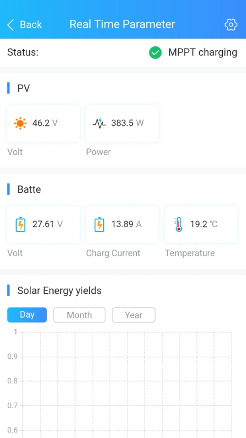Switch to the Year yield view
This screenshot has width=246, height=438.
click(x=133, y=315)
